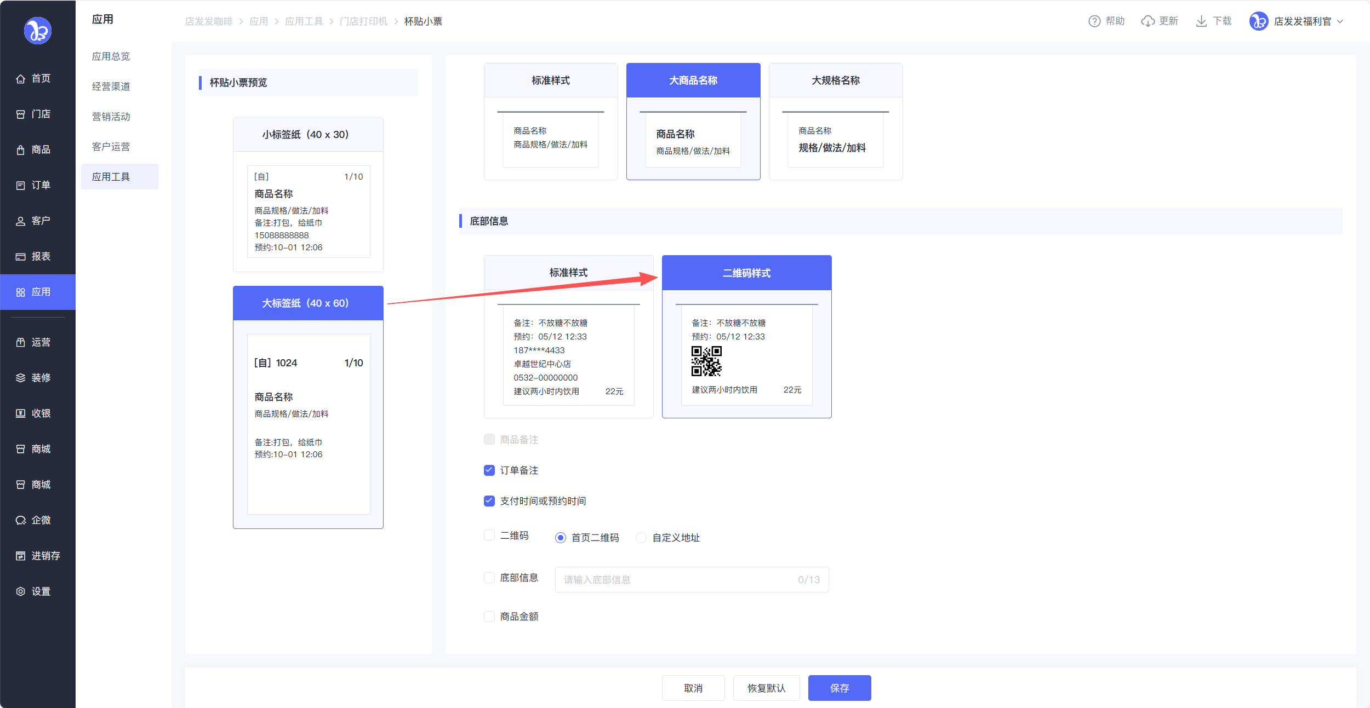
Task: Click the 更新 cloud update icon
Action: click(x=1148, y=21)
